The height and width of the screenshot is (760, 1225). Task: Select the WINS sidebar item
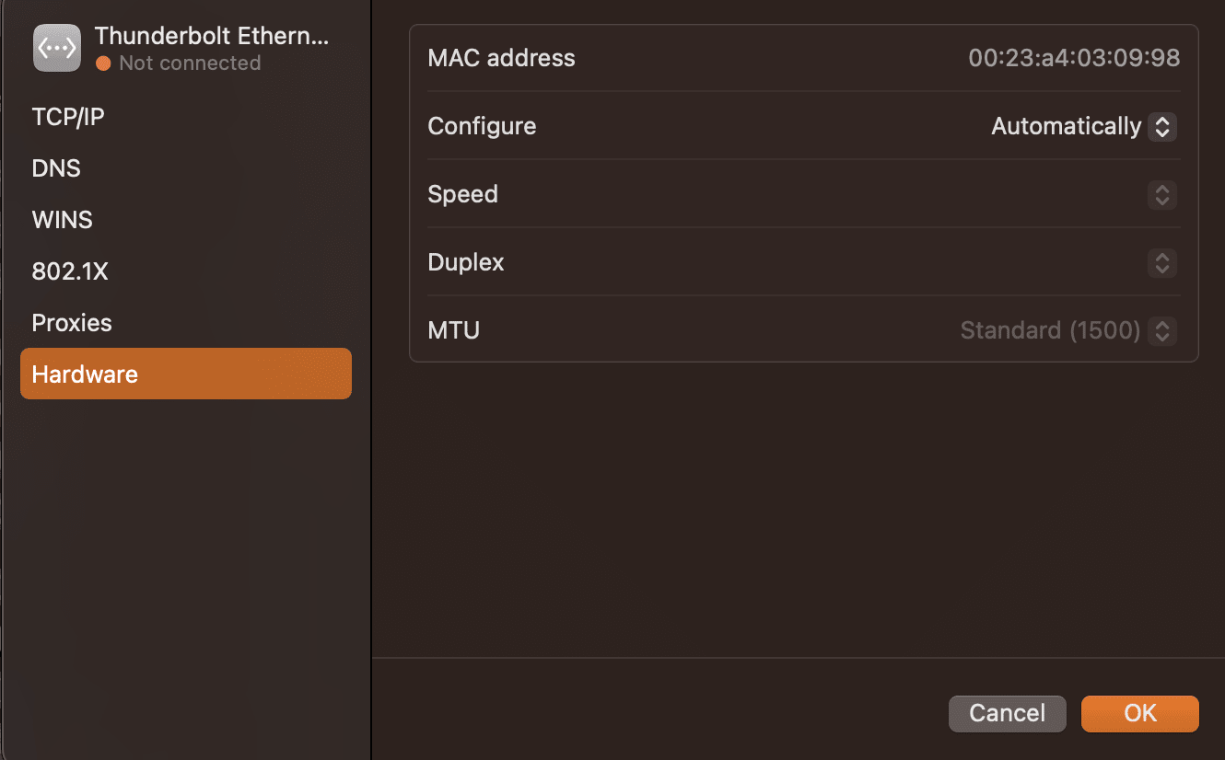pos(62,220)
